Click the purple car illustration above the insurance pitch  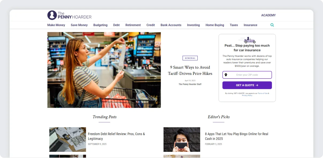tap(249, 40)
